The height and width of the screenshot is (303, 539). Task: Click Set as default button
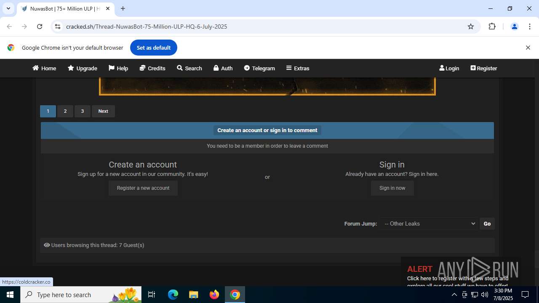coord(154,48)
